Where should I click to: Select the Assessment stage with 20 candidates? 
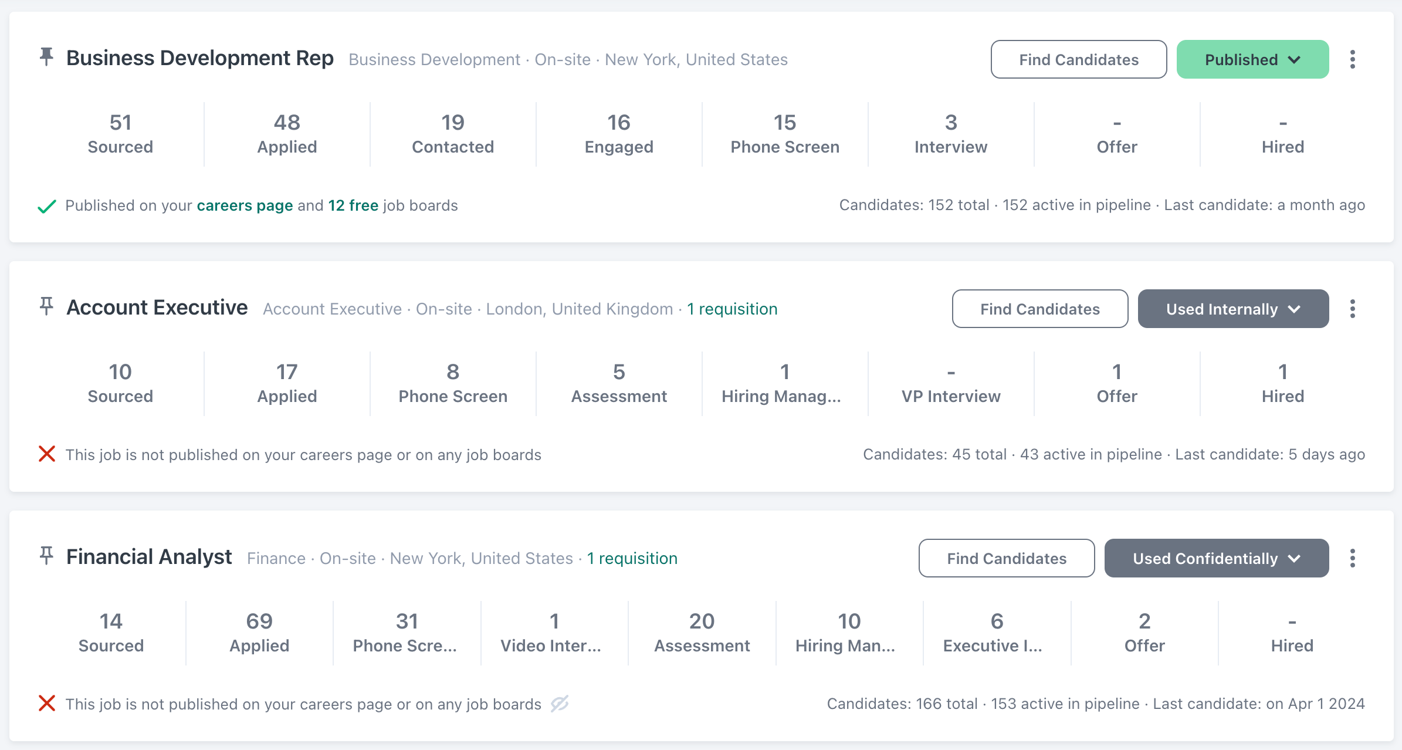702,633
